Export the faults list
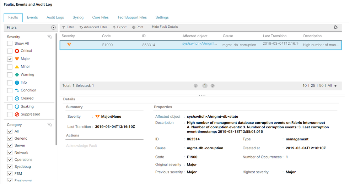Viewport: 355px width, 184px height. (119, 27)
